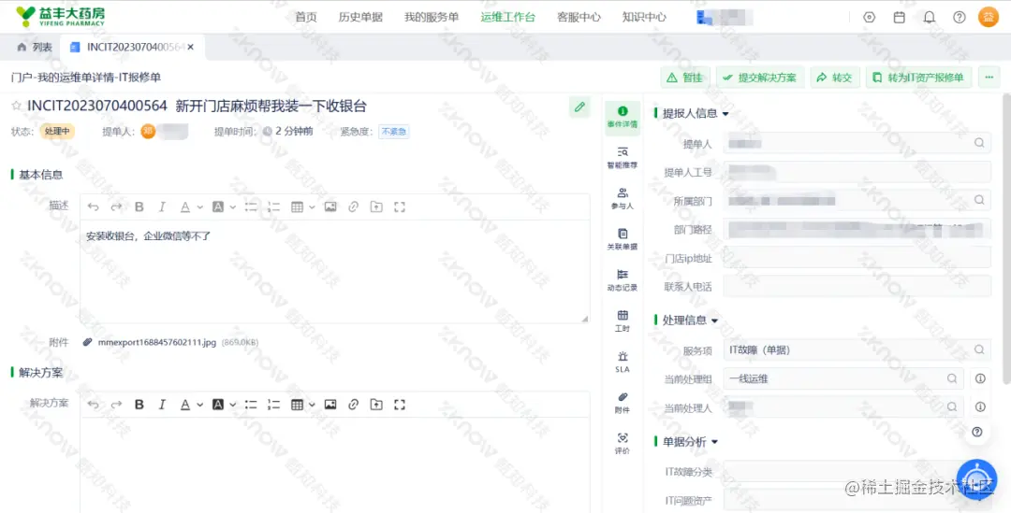This screenshot has width=1011, height=513.
Task: Insert numbered list in 描述 editor
Action: pyautogui.click(x=274, y=207)
